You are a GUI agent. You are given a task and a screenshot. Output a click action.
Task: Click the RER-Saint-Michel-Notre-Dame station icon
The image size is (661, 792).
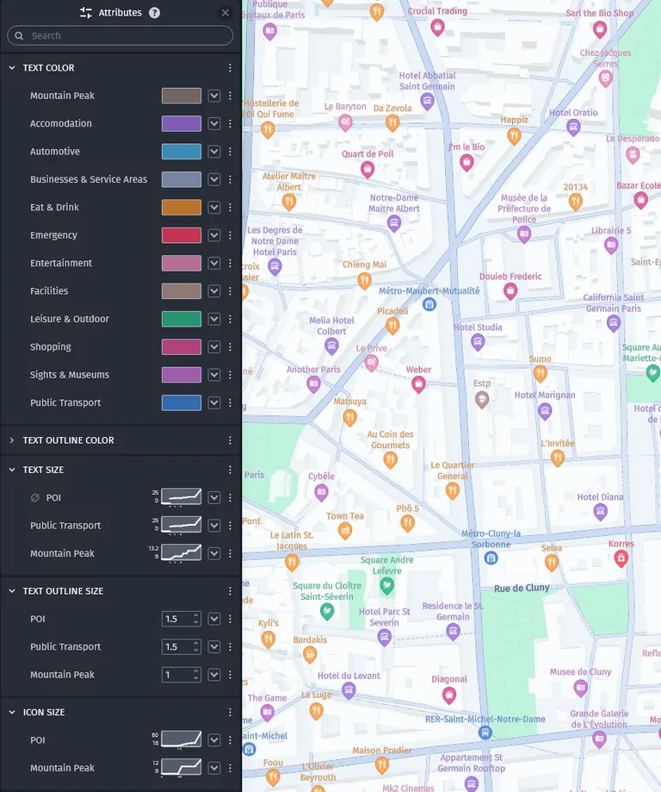pos(485,732)
